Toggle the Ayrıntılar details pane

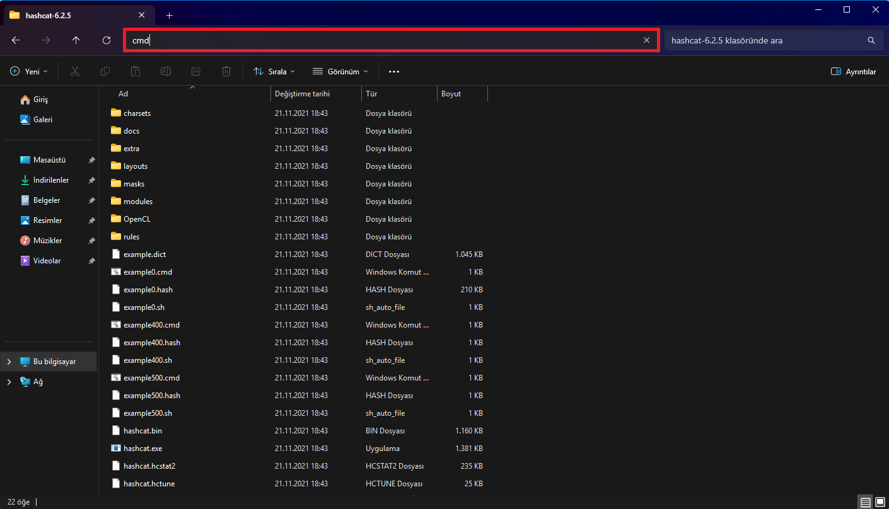pos(854,72)
